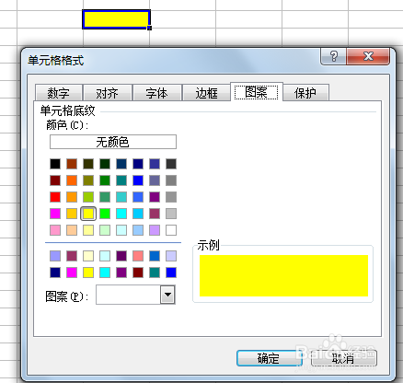Pick the black swatch in the top palette row
403x383 pixels.
[55, 164]
